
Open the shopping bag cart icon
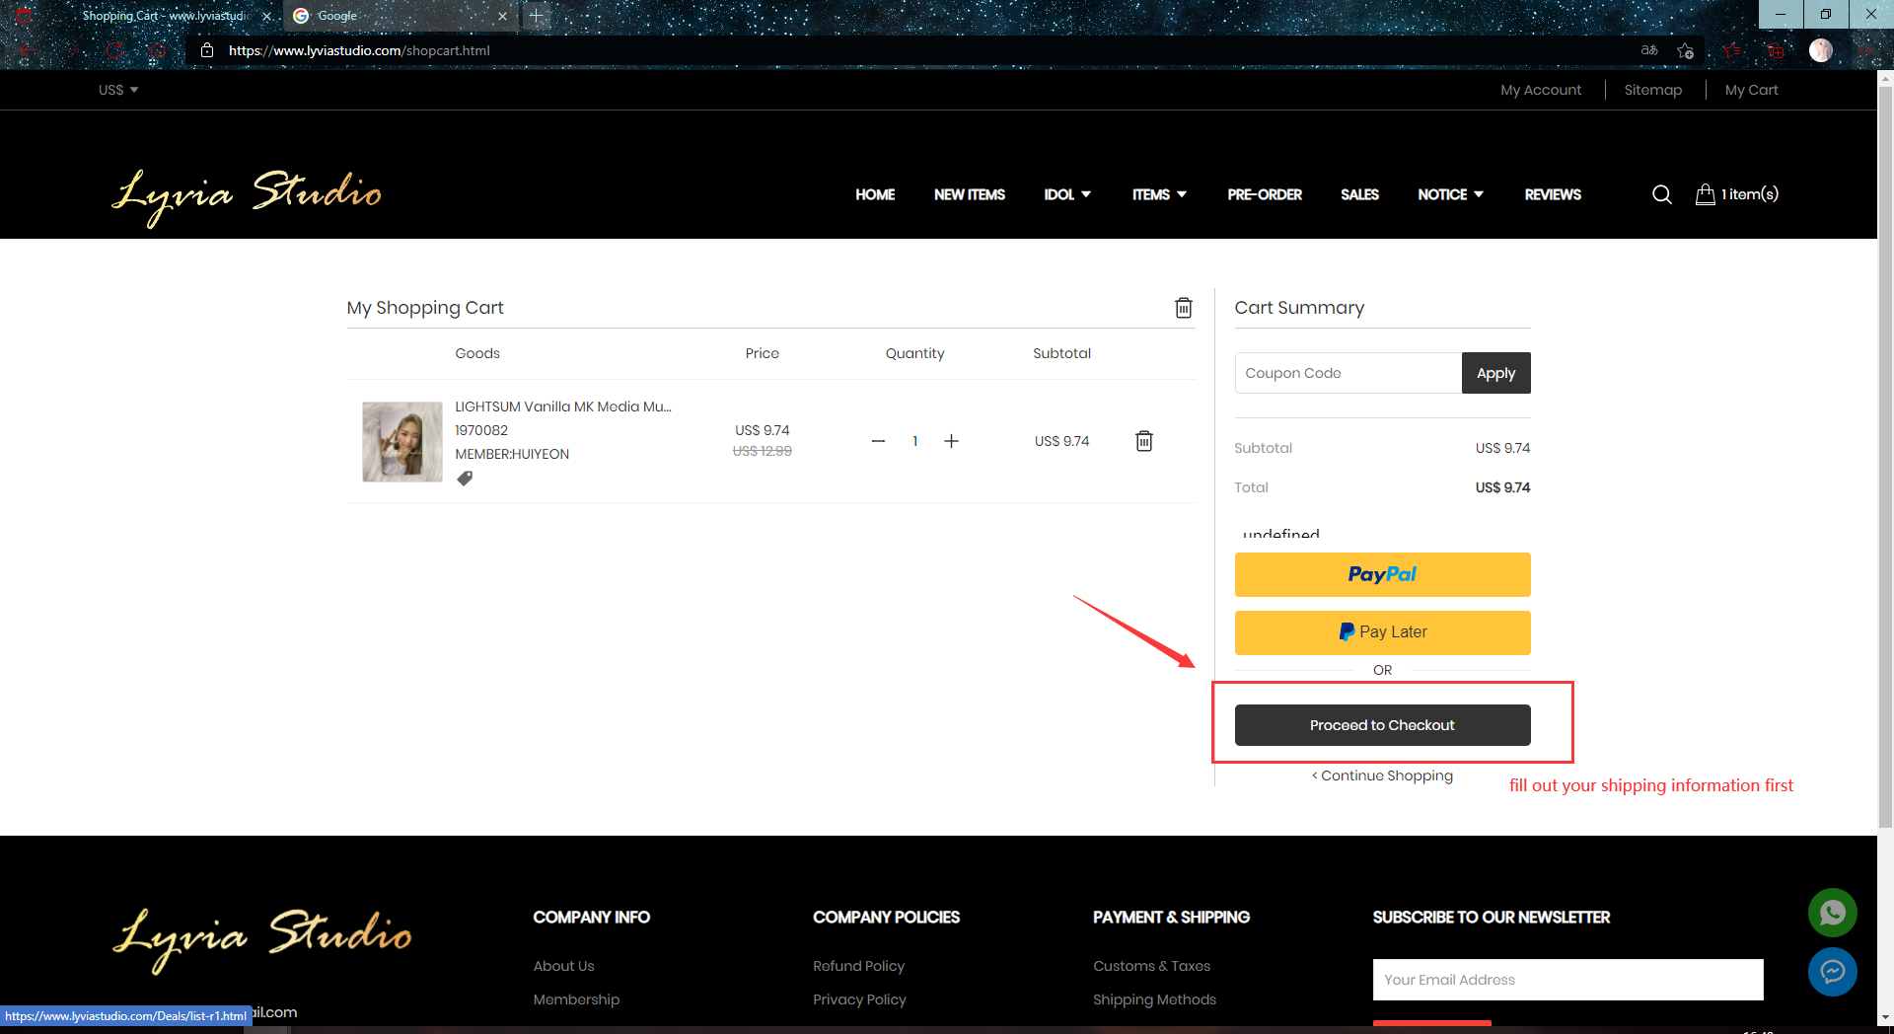pyautogui.click(x=1705, y=194)
